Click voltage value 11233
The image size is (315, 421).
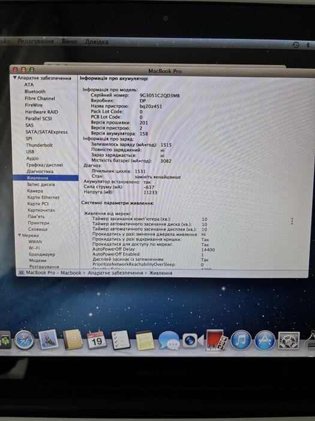click(x=150, y=192)
